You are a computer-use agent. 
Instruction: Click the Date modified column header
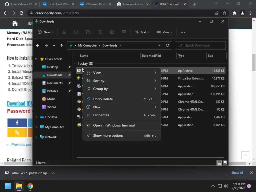[x=151, y=56]
